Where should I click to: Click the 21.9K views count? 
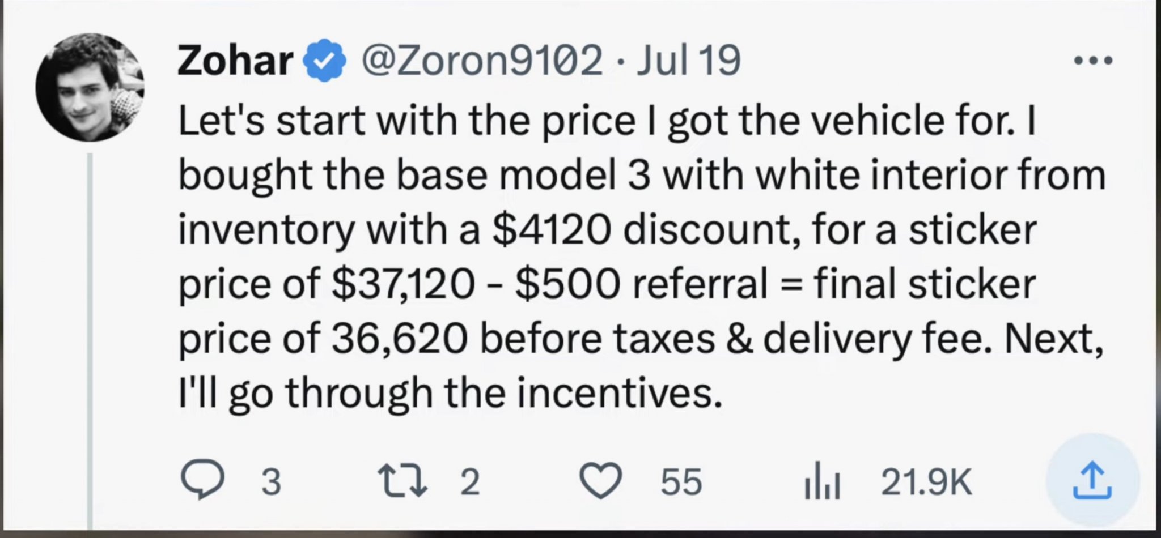click(x=926, y=482)
